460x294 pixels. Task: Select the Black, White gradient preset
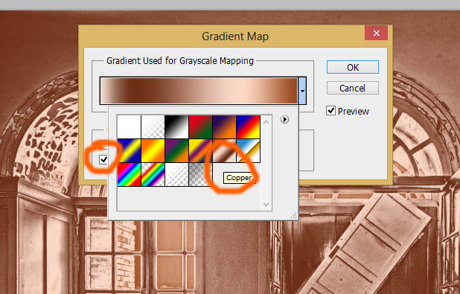tap(176, 127)
